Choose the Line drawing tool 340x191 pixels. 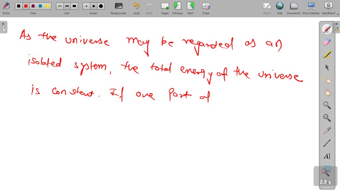click(326, 143)
